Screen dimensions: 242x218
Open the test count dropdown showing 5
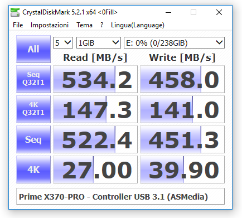pos(63,43)
